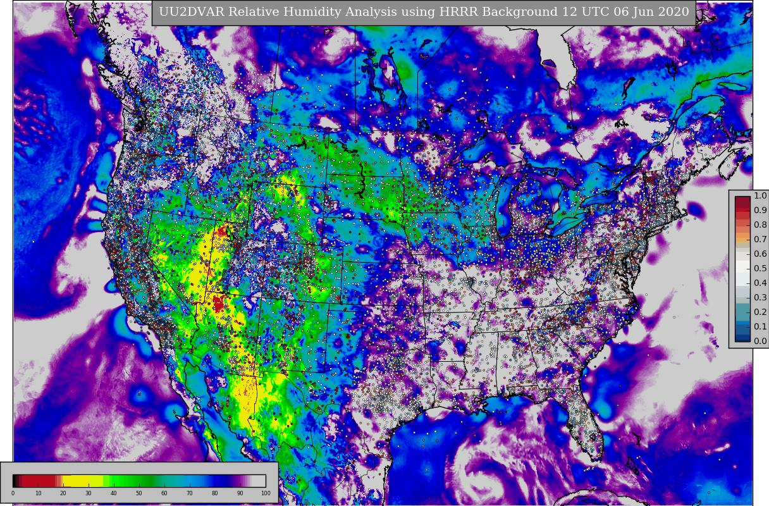Click the '0.2' label on the right colorbar

tap(760, 312)
